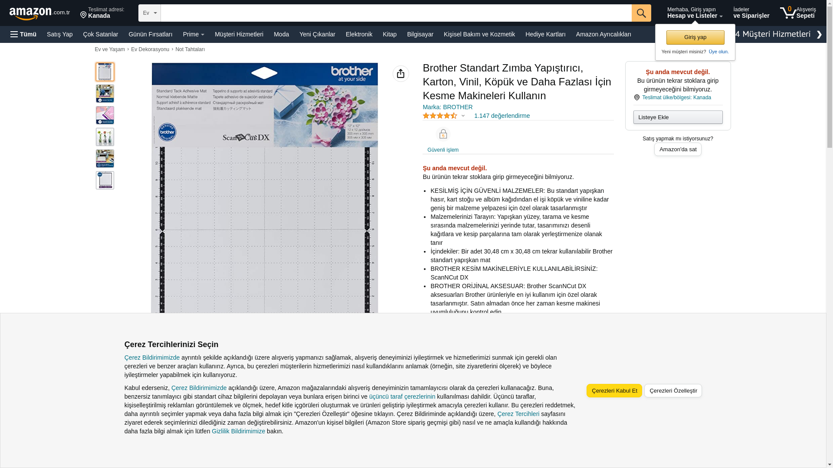Viewport: 833px width, 468px height.
Task: Open the Gizlilik Bildirimimize link
Action: (x=238, y=431)
